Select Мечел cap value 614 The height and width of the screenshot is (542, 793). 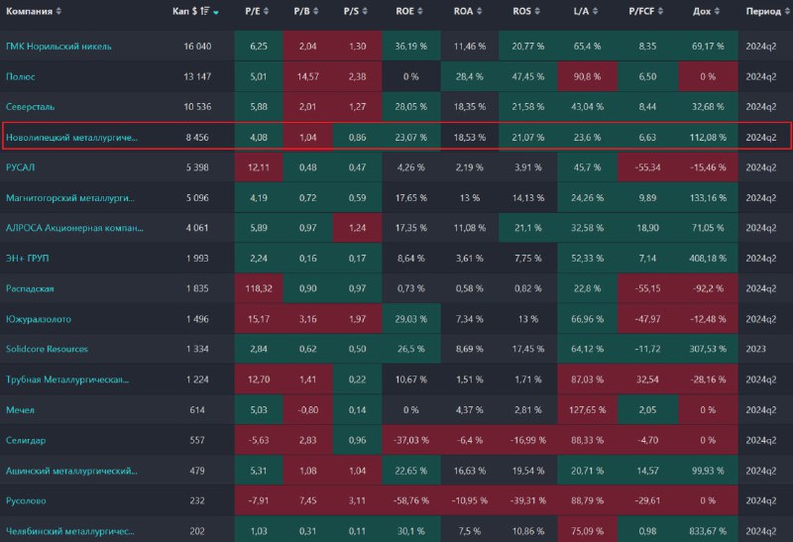[197, 410]
